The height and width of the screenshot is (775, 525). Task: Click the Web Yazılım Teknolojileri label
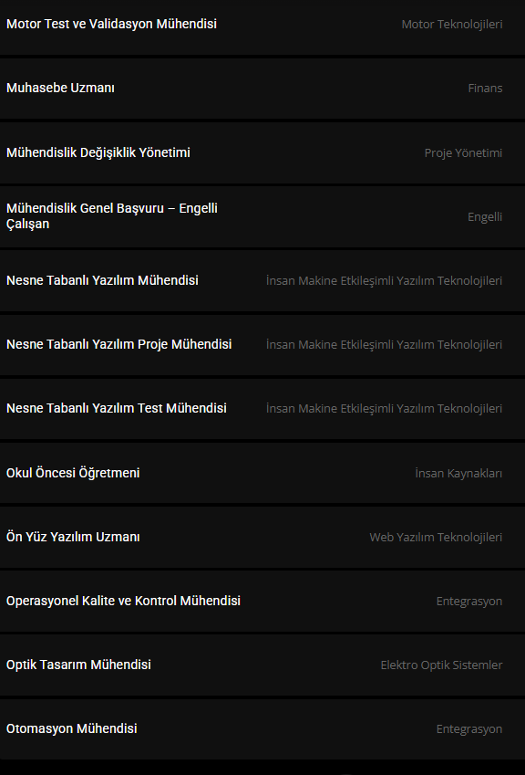[437, 538]
